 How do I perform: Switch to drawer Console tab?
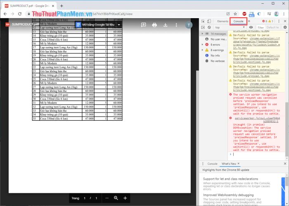click(x=212, y=164)
